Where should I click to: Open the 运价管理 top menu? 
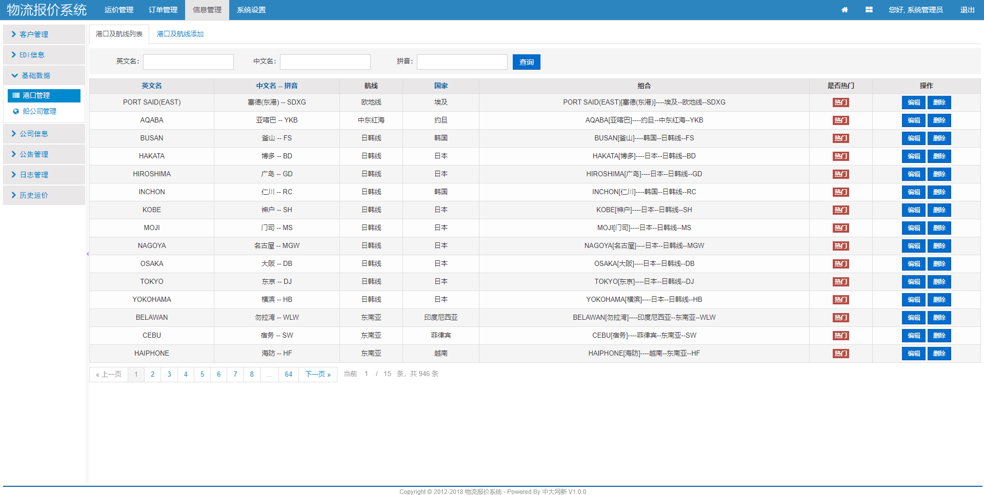(119, 10)
